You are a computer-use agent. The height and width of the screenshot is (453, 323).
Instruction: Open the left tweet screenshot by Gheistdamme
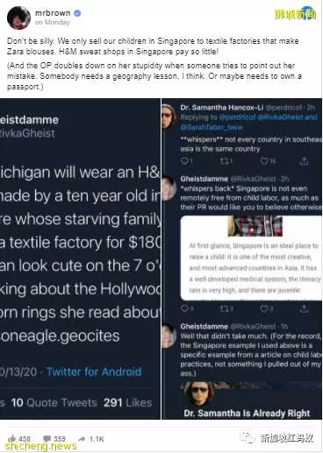pos(80,258)
